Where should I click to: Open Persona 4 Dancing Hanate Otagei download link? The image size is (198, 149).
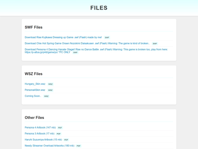(x=96, y=51)
